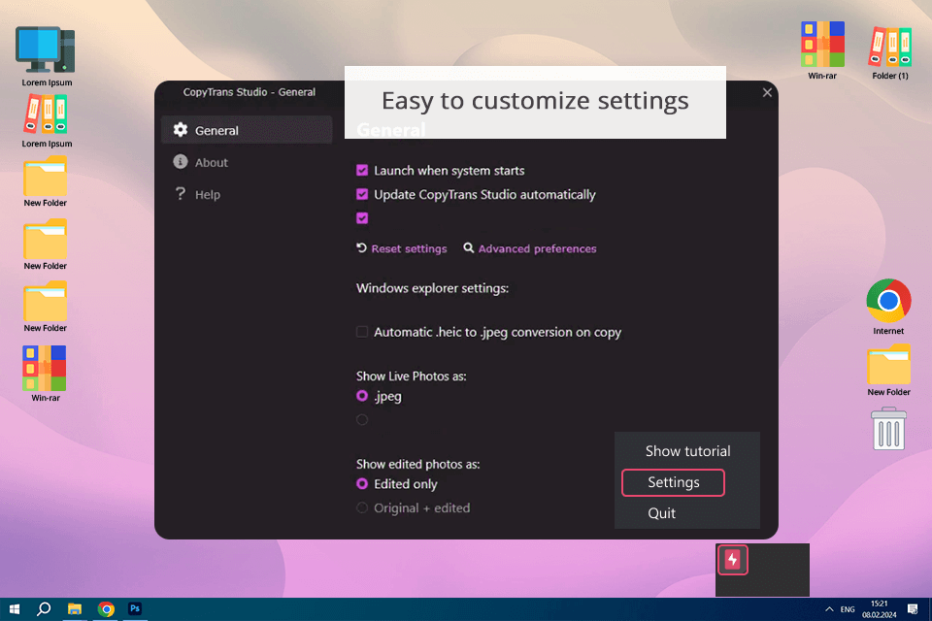Select the Folder (1) desktop icon
932x621 pixels.
[x=890, y=53]
